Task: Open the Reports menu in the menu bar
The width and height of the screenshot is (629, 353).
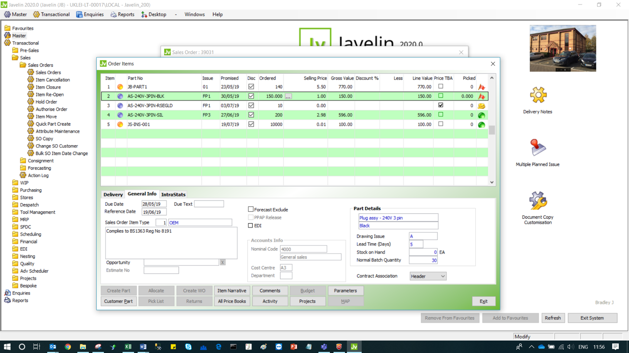Action: coord(122,15)
